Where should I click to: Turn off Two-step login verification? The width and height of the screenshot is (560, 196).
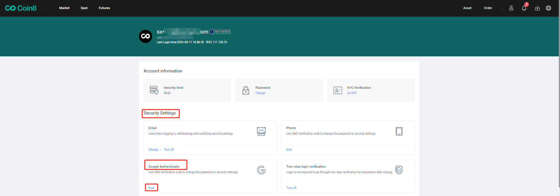click(x=291, y=188)
